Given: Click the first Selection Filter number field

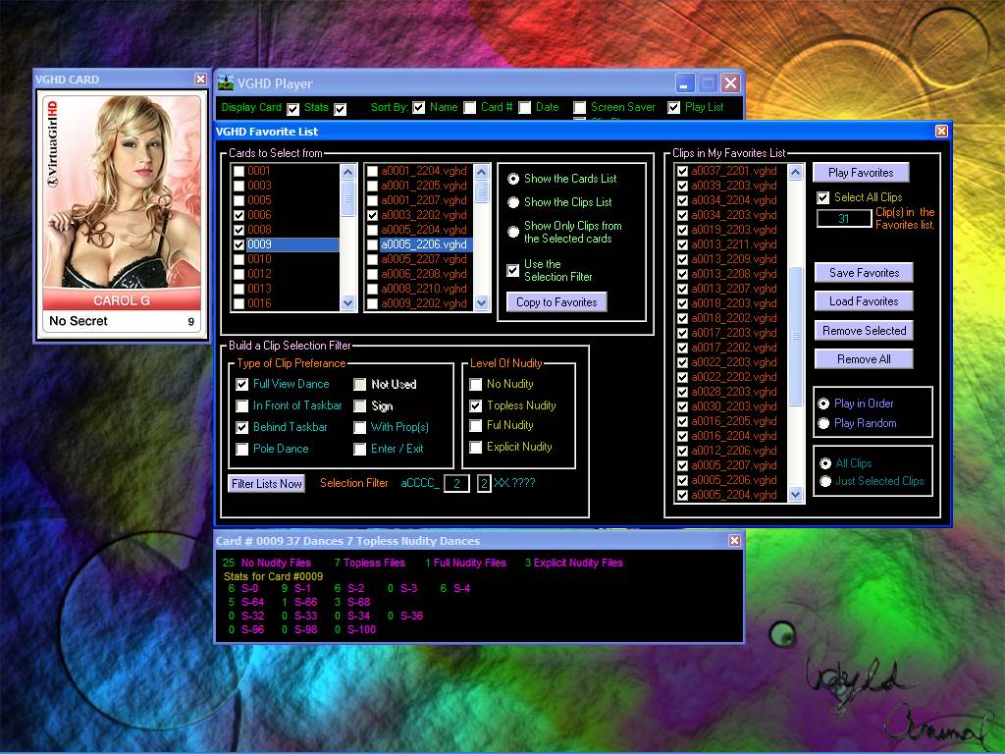Looking at the screenshot, I should [456, 484].
